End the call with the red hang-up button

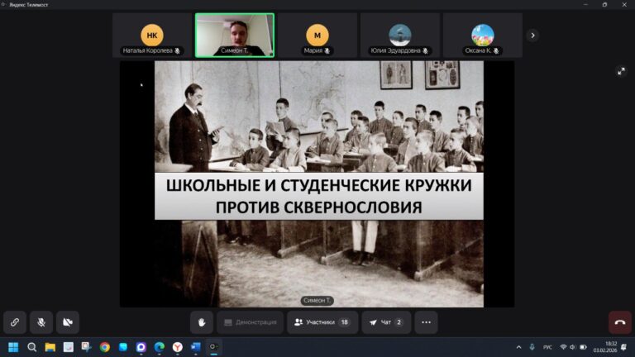(x=620, y=322)
